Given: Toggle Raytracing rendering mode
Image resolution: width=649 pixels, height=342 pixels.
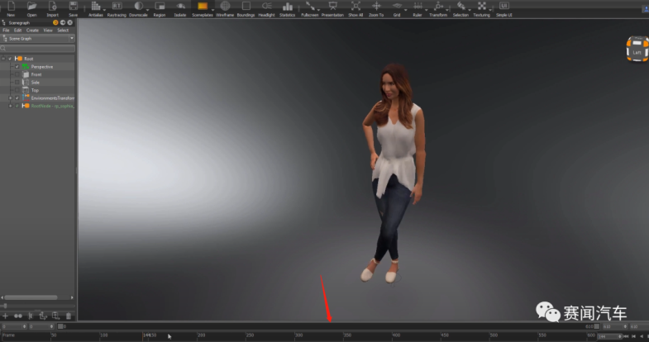Looking at the screenshot, I should point(116,7).
